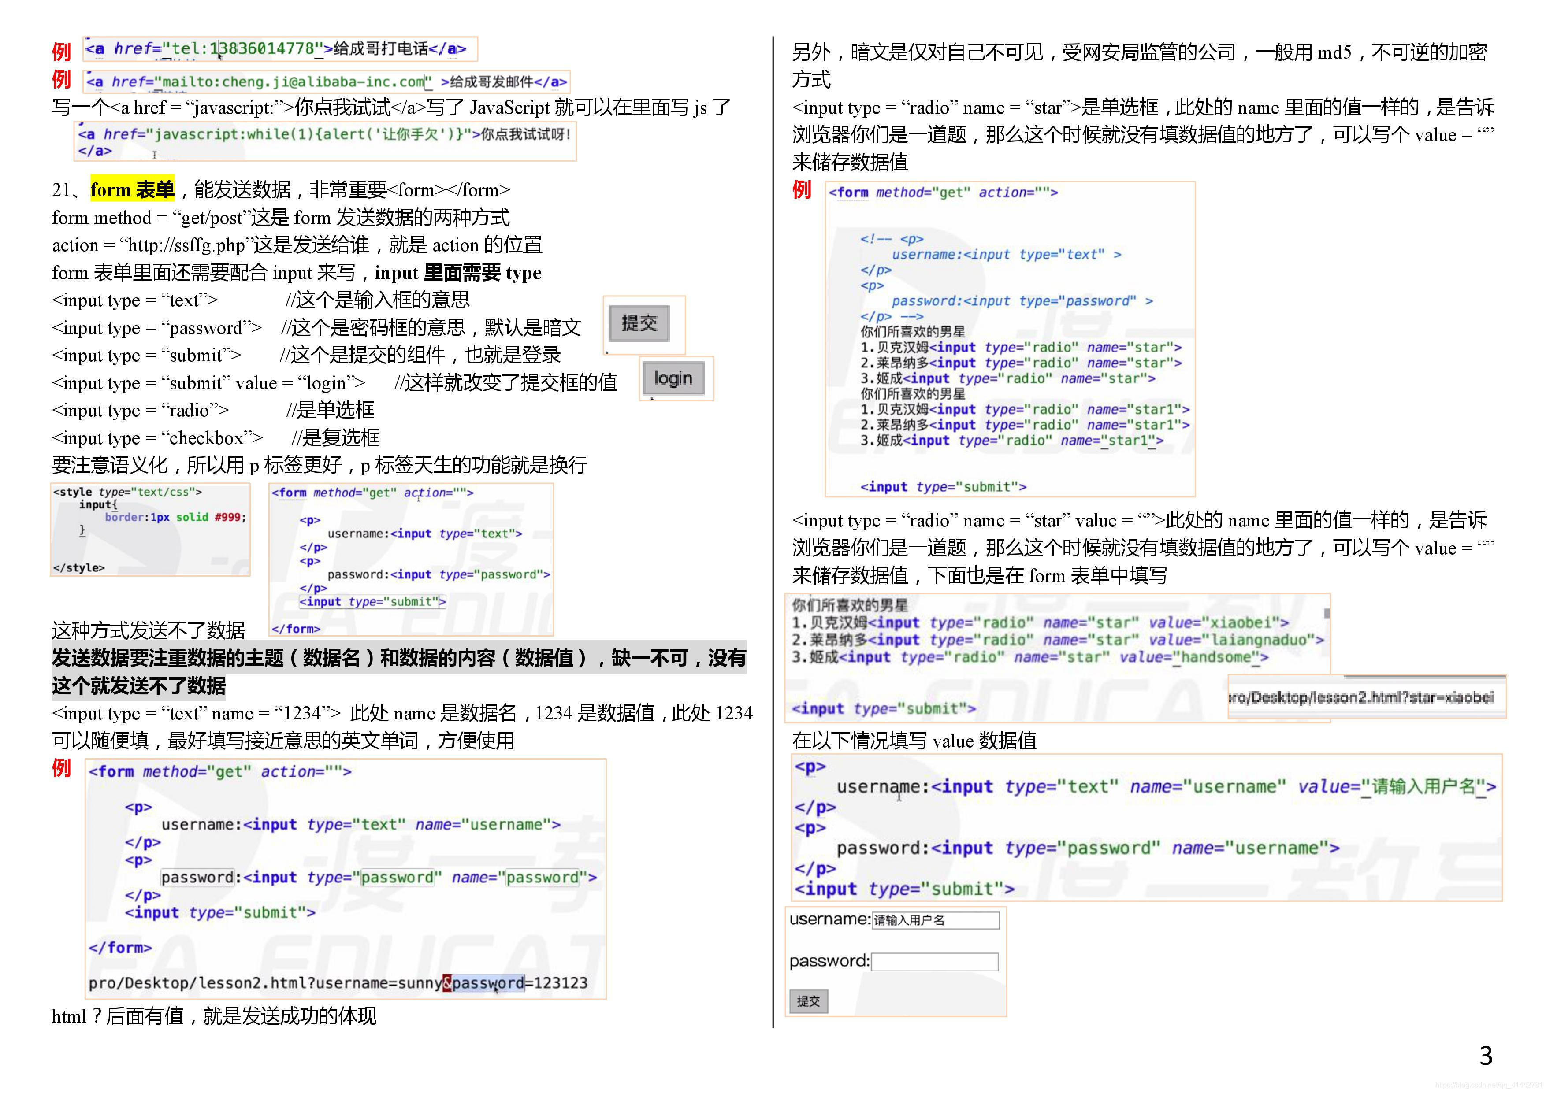Click the line starting "写一个<a href"
This screenshot has height=1093, width=1546.
pyautogui.click(x=391, y=107)
